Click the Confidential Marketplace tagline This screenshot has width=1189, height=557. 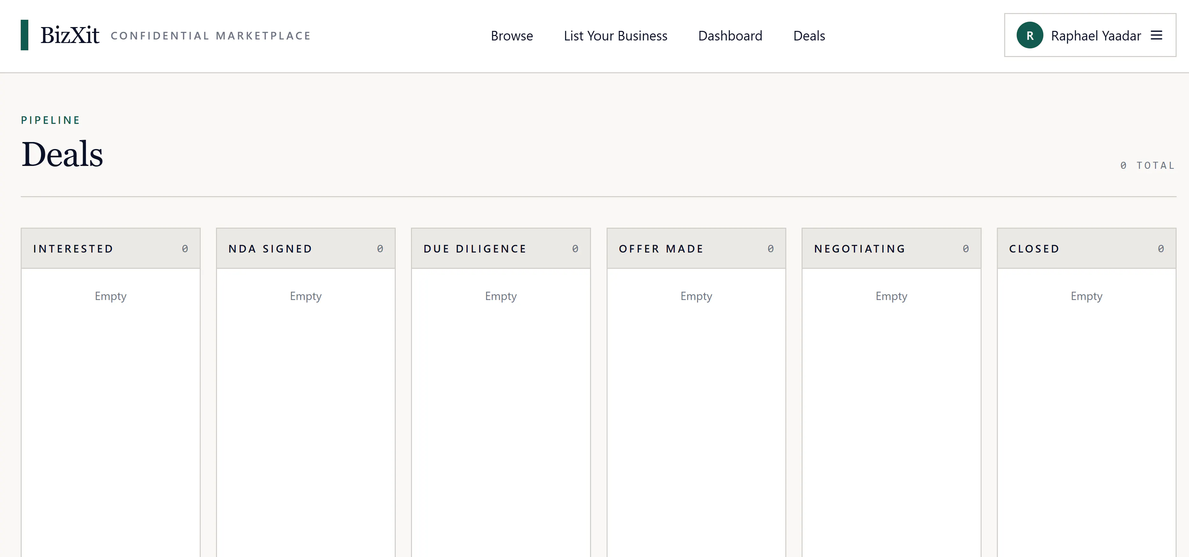(x=211, y=36)
